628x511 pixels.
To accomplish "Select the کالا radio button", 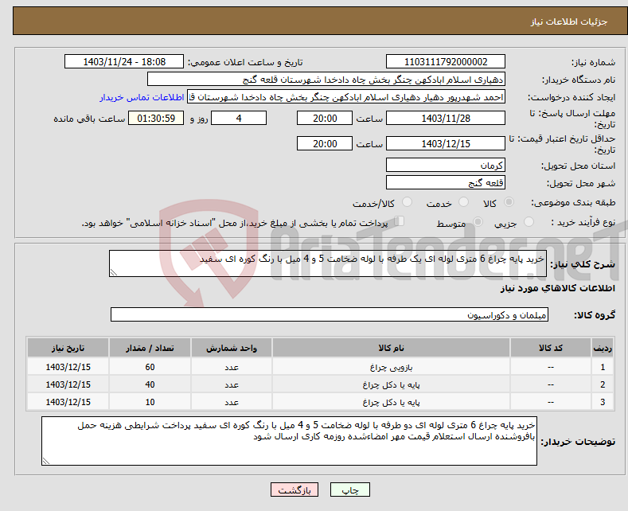I will [x=509, y=202].
